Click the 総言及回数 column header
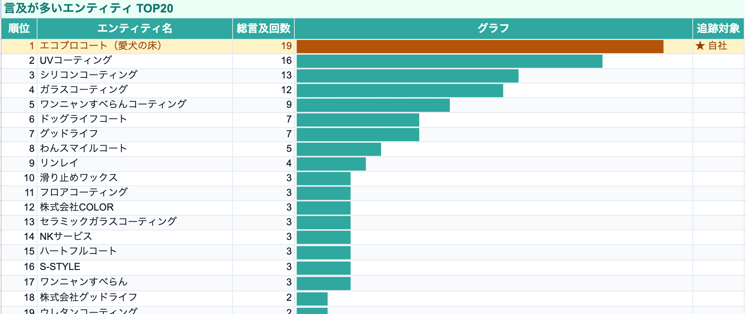The width and height of the screenshot is (746, 314). coord(263,28)
